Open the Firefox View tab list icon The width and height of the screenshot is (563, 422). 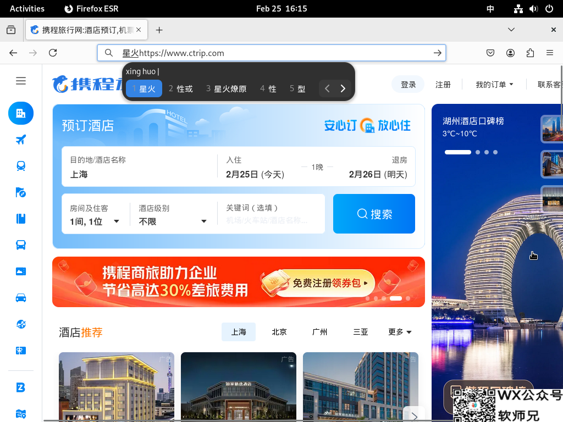[x=11, y=30]
